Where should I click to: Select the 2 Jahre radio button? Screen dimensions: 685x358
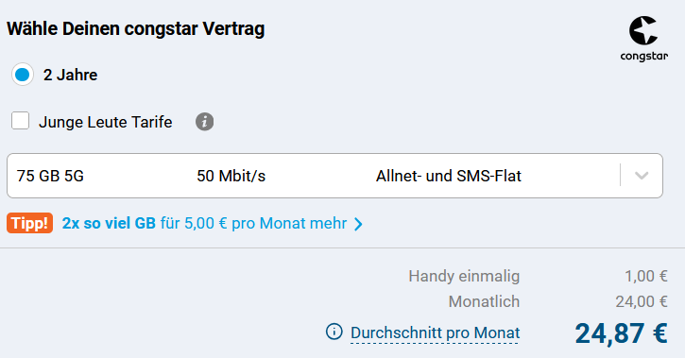tap(23, 75)
